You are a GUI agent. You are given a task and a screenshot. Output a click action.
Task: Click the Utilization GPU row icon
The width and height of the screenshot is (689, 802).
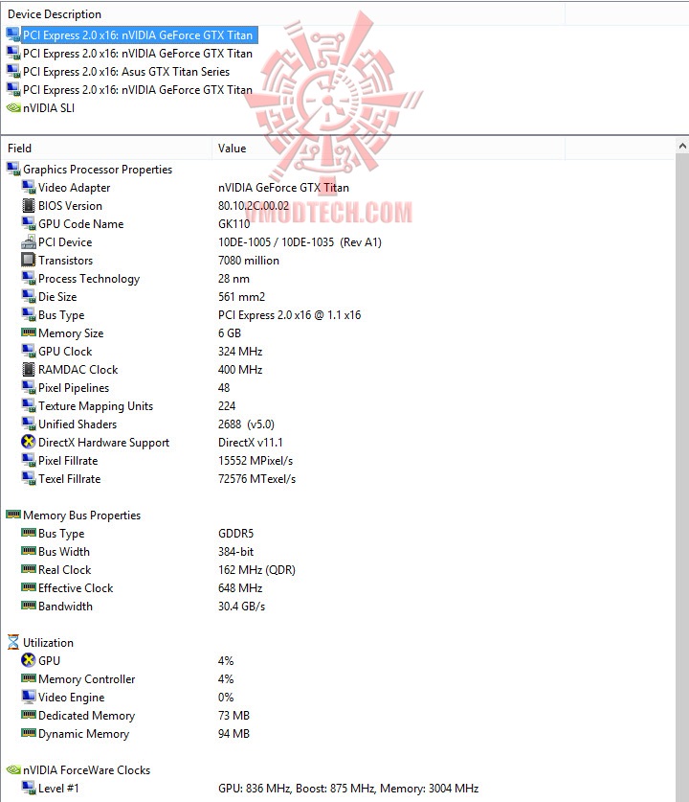coord(28,660)
